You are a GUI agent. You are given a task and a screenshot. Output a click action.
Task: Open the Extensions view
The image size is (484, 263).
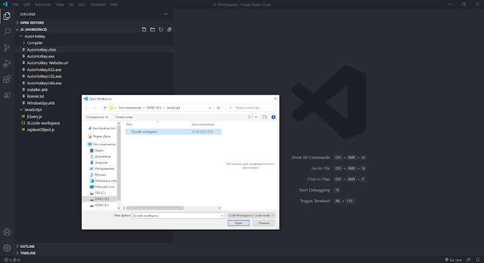click(x=7, y=79)
